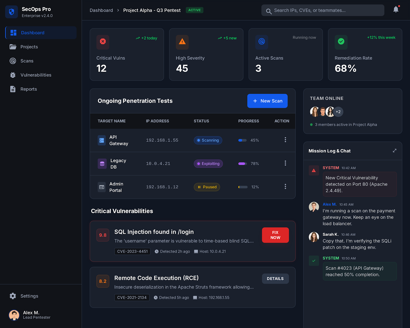Open the action menu for Admin Portal
The width and height of the screenshot is (410, 328).
point(285,187)
